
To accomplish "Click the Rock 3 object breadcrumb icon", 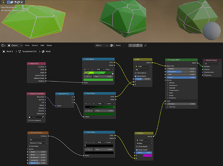I will click(x=4, y=51).
